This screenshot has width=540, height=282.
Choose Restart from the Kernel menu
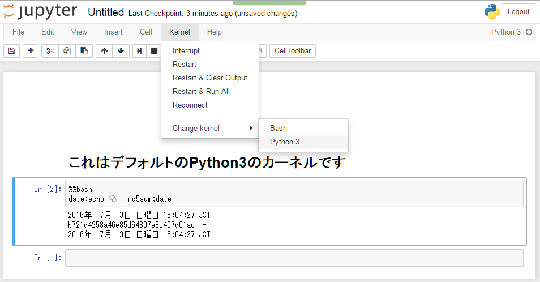pyautogui.click(x=210, y=65)
